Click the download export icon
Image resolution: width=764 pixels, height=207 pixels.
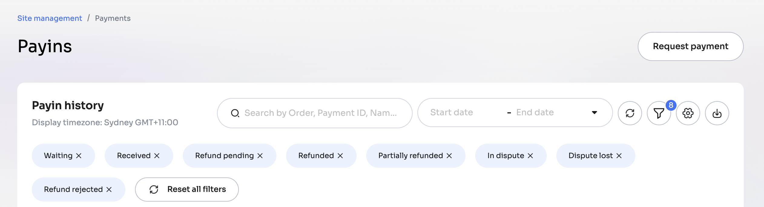[717, 113]
